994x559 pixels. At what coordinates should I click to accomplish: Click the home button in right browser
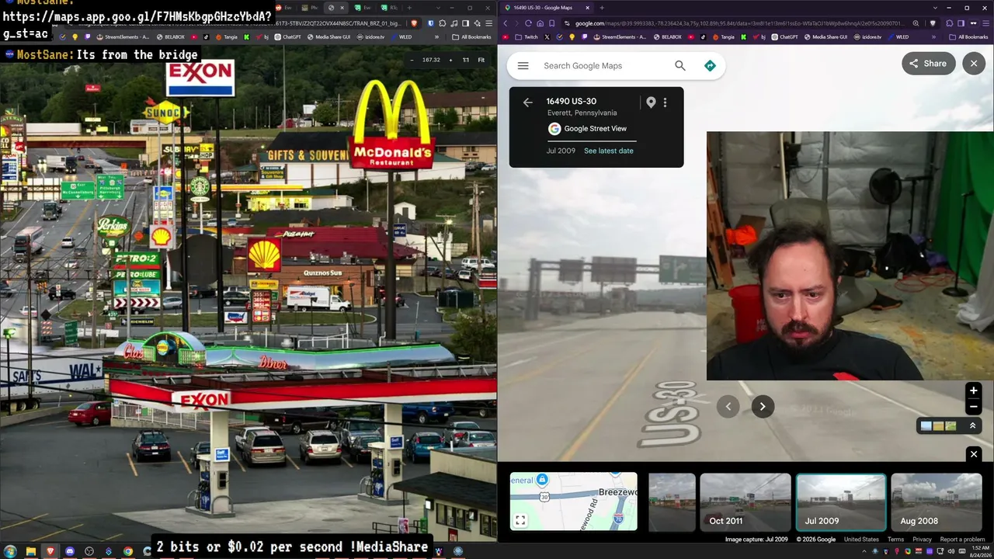click(x=540, y=23)
